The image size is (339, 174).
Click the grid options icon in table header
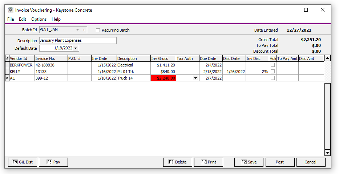click(x=7, y=58)
